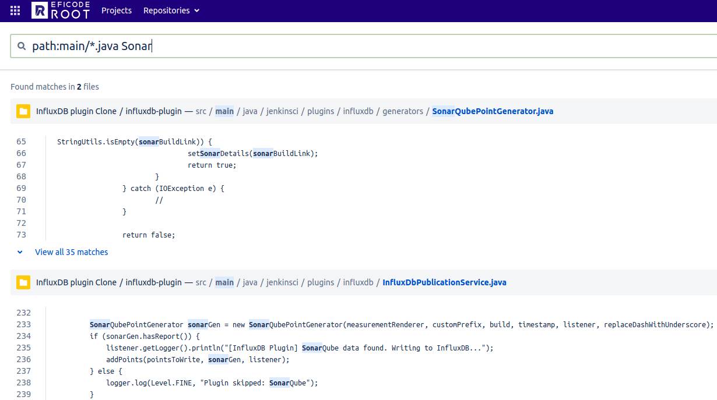This screenshot has width=717, height=400.
Task: Open influxdb-plugin repository in first result
Action: [154, 111]
